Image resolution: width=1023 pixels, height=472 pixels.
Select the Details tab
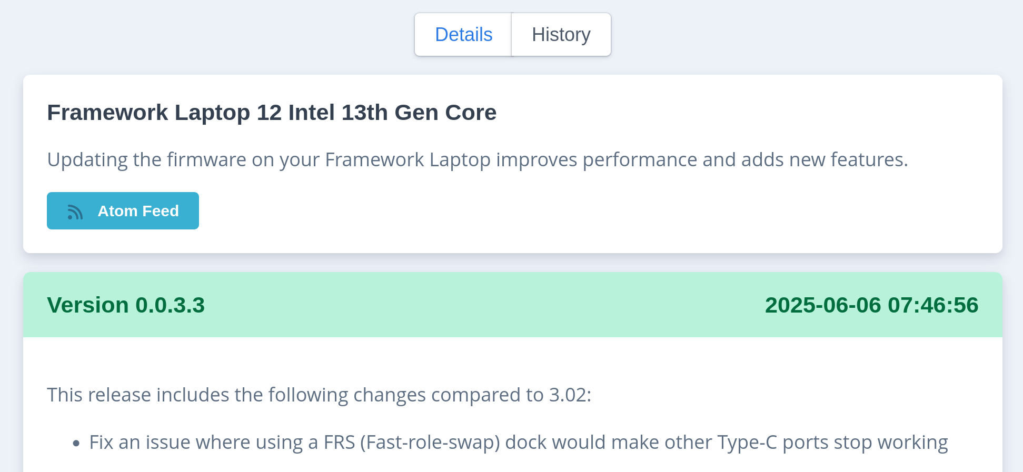(x=463, y=35)
